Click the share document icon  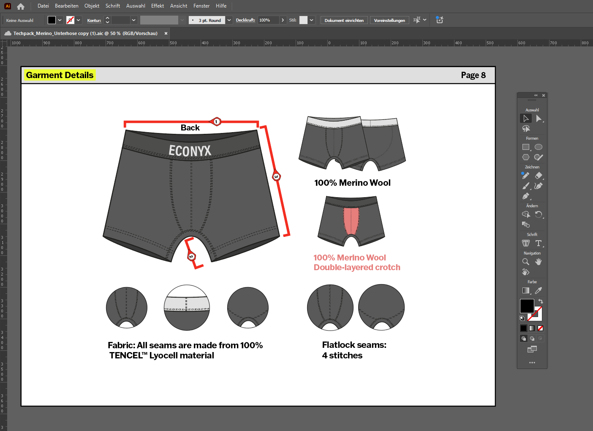tap(440, 20)
